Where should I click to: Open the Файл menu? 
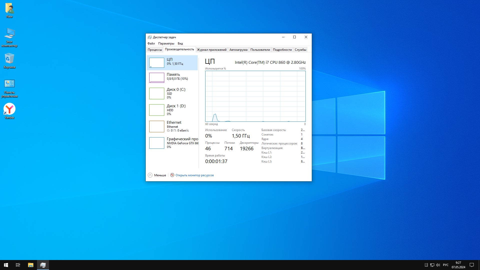pyautogui.click(x=151, y=43)
